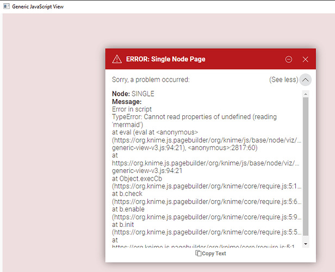Click the "Error in script" message line
Image resolution: width=335 pixels, height=272 pixels.
pyautogui.click(x=132, y=109)
